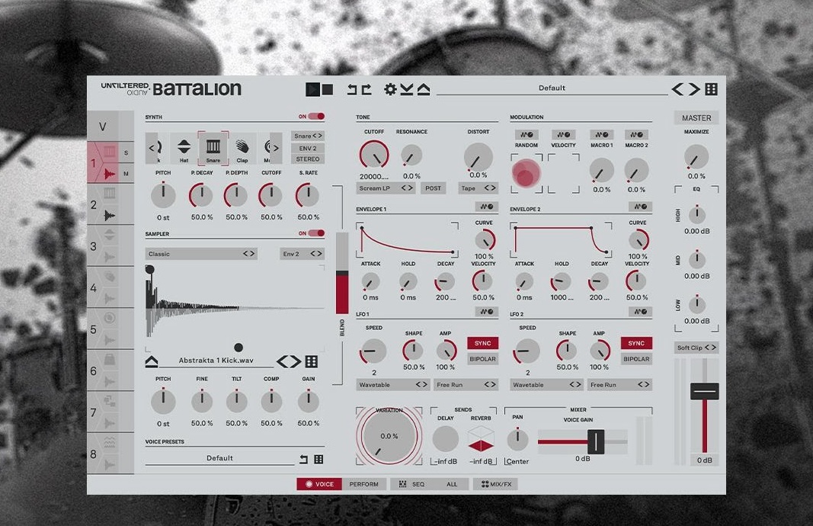Toggle LFO 1 SYNC button

482,343
